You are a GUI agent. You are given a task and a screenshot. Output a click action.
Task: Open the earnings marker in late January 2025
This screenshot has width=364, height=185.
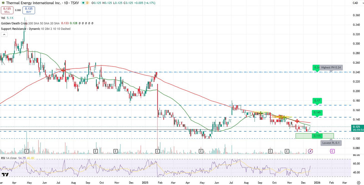tap(157, 151)
